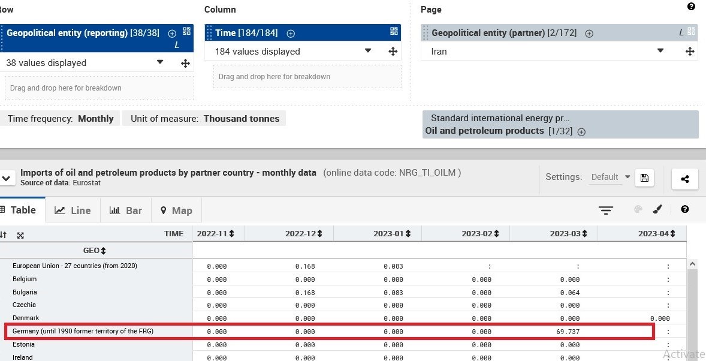Expand the 38 values displayed dropdown

click(x=160, y=62)
